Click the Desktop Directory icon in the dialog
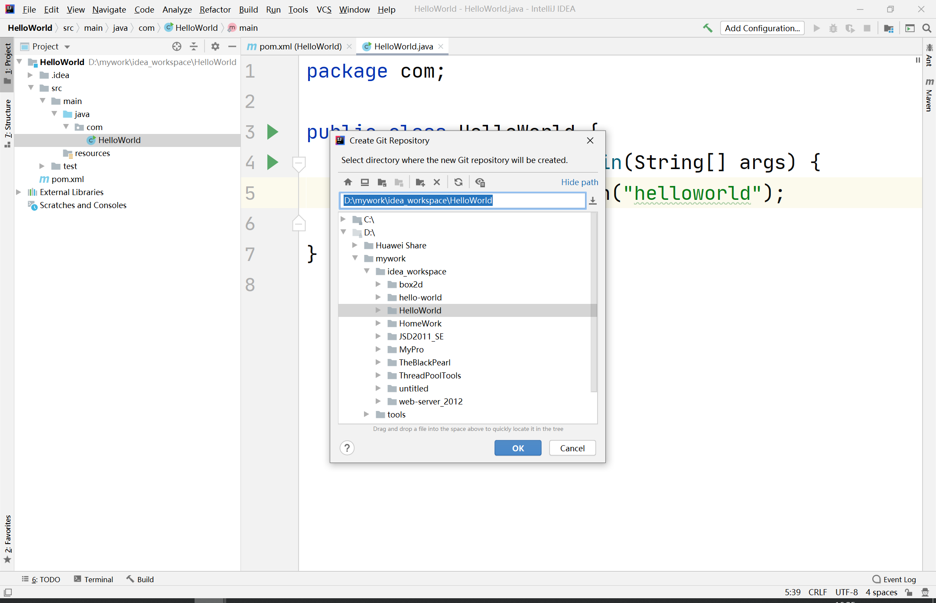This screenshot has height=603, width=936. [365, 182]
